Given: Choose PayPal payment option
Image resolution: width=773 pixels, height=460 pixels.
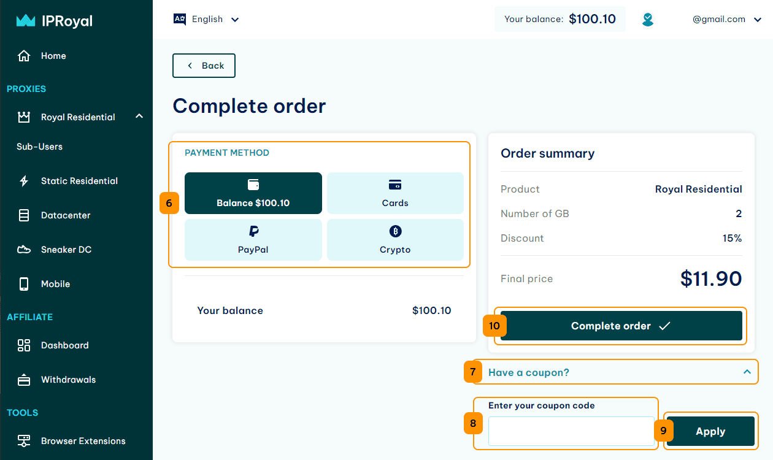Looking at the screenshot, I should click(253, 240).
